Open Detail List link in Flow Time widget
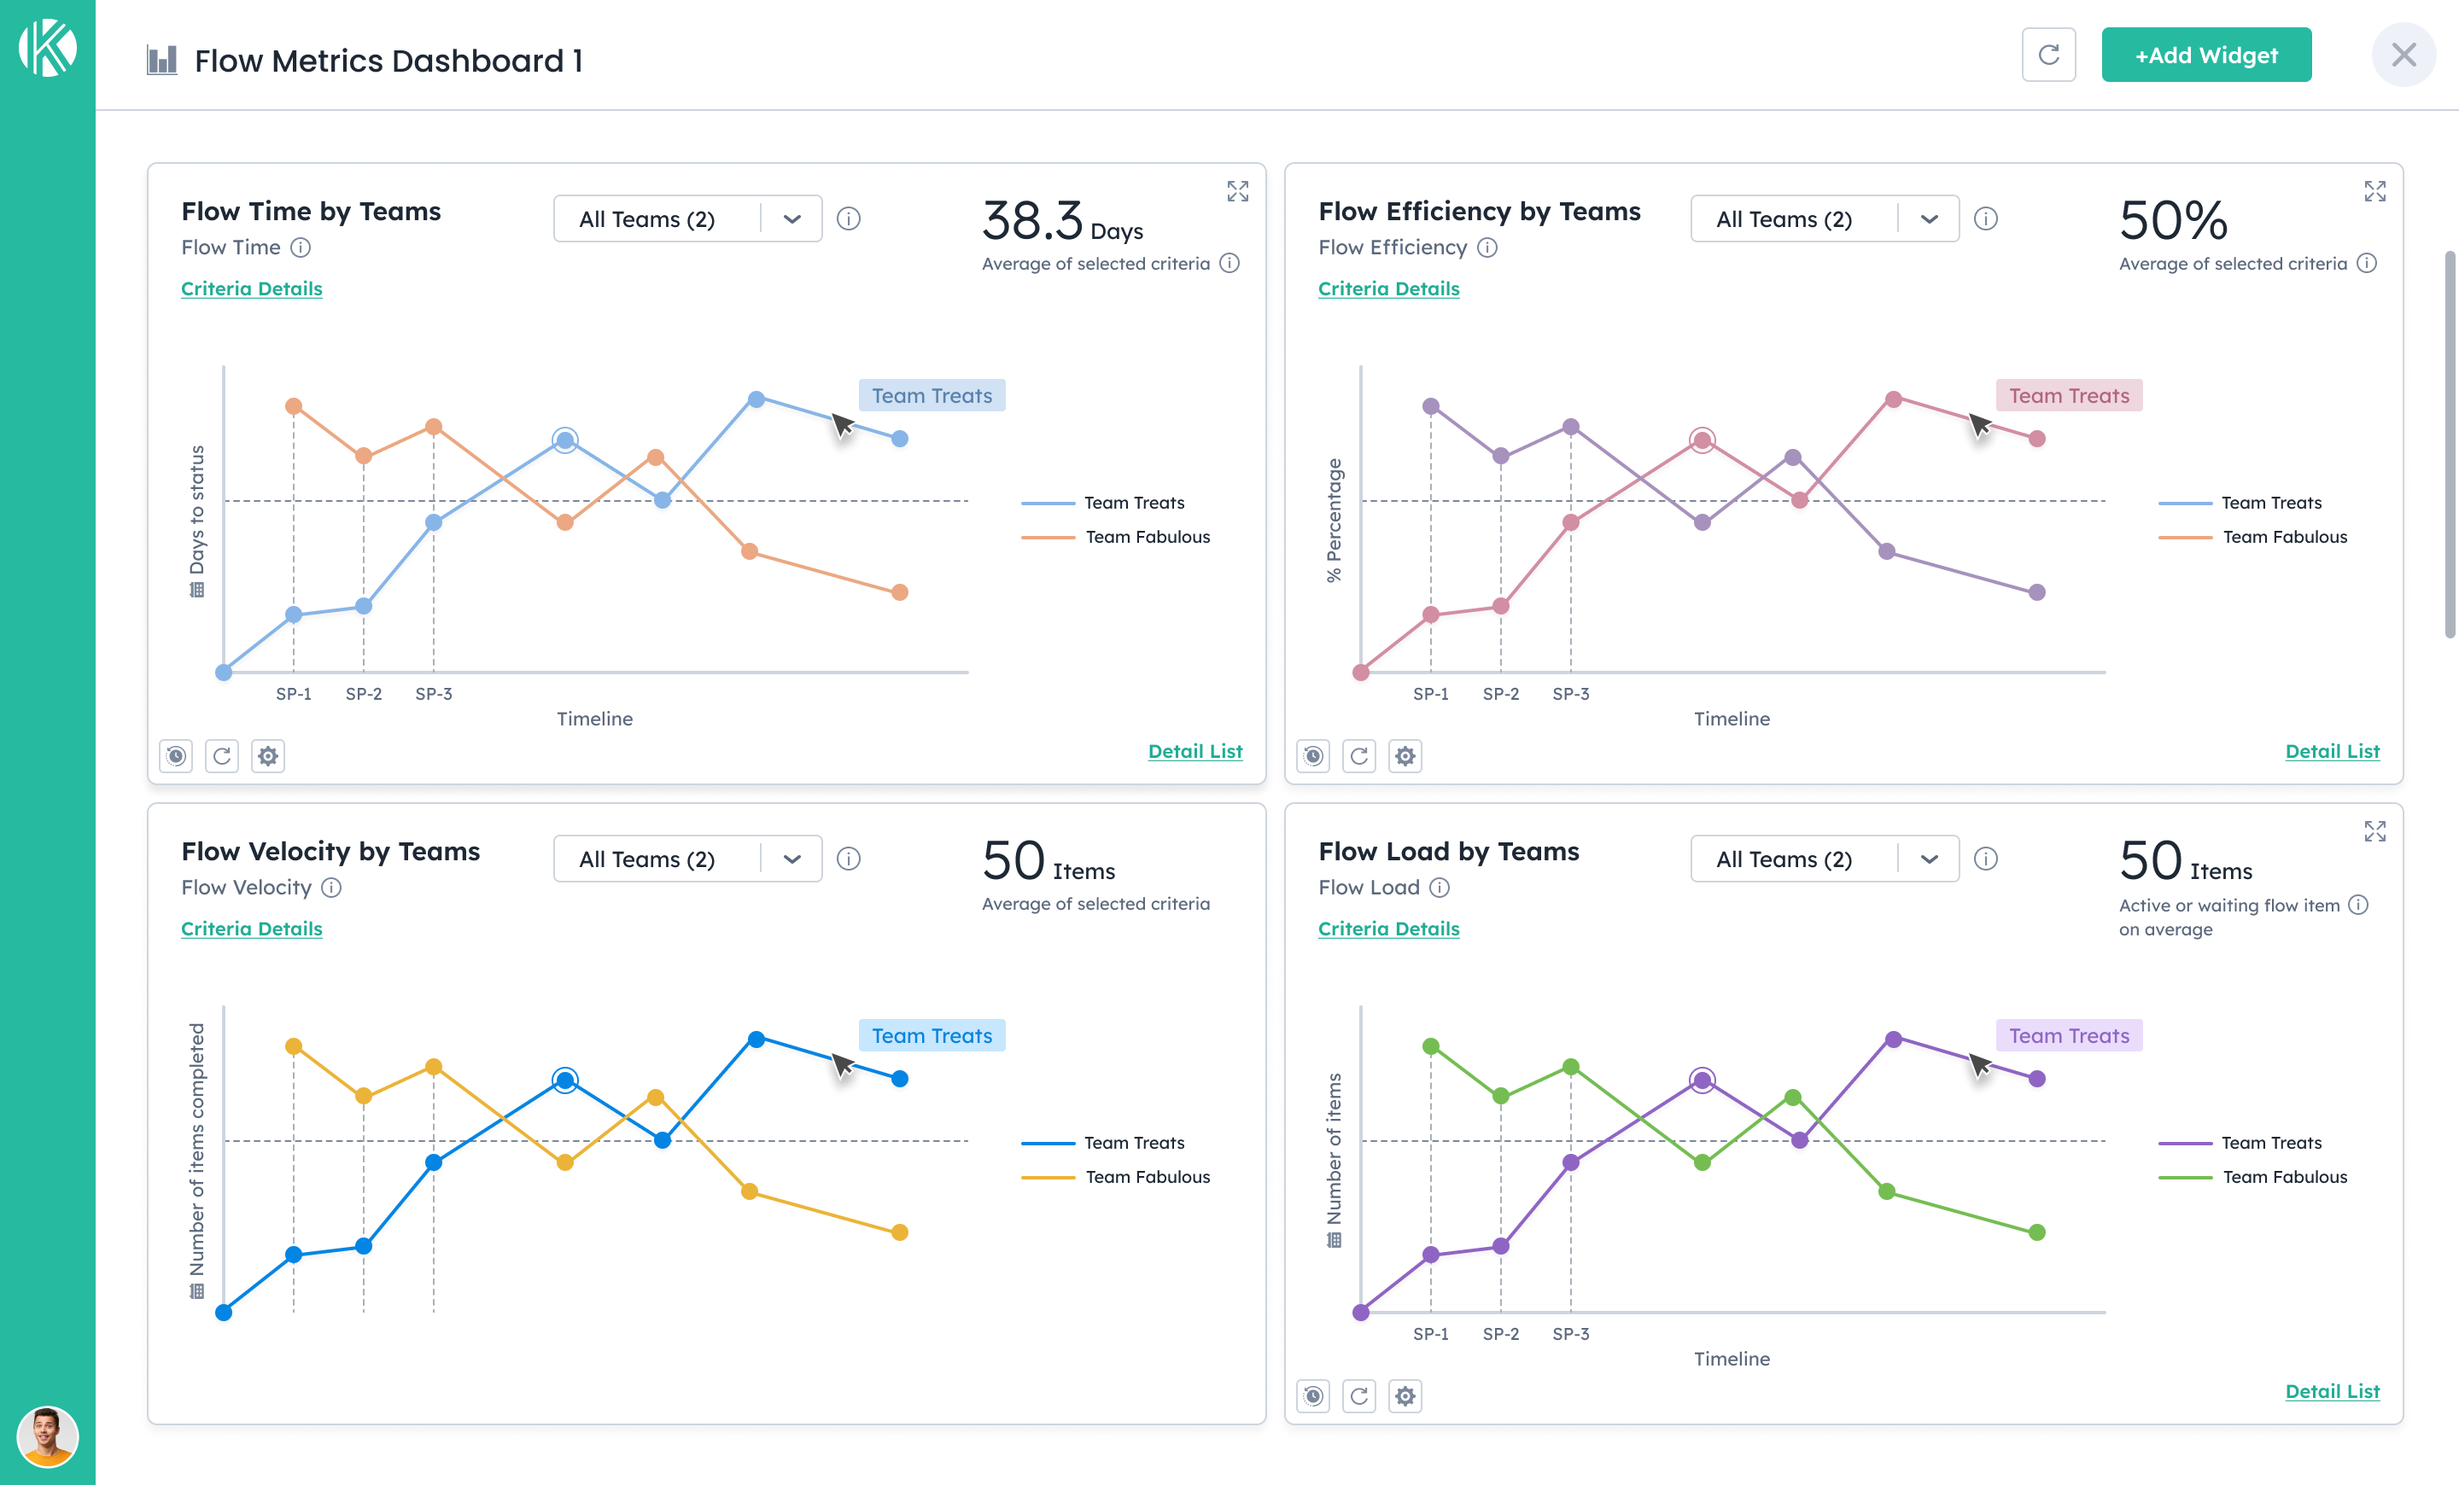The image size is (2459, 1485). 1194,751
